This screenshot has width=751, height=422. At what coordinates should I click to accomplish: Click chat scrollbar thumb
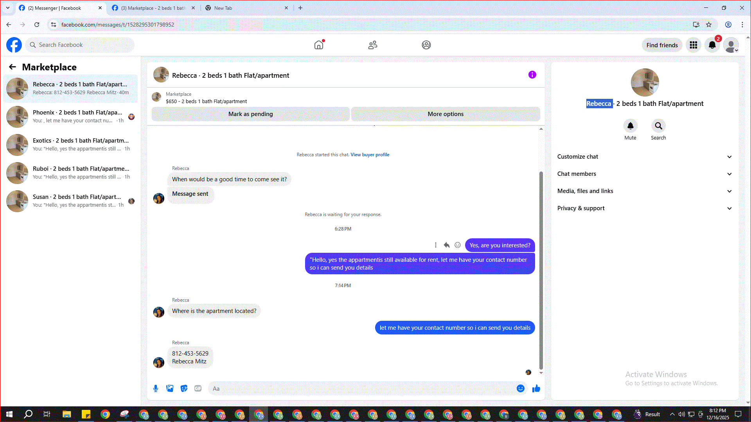[541, 270]
